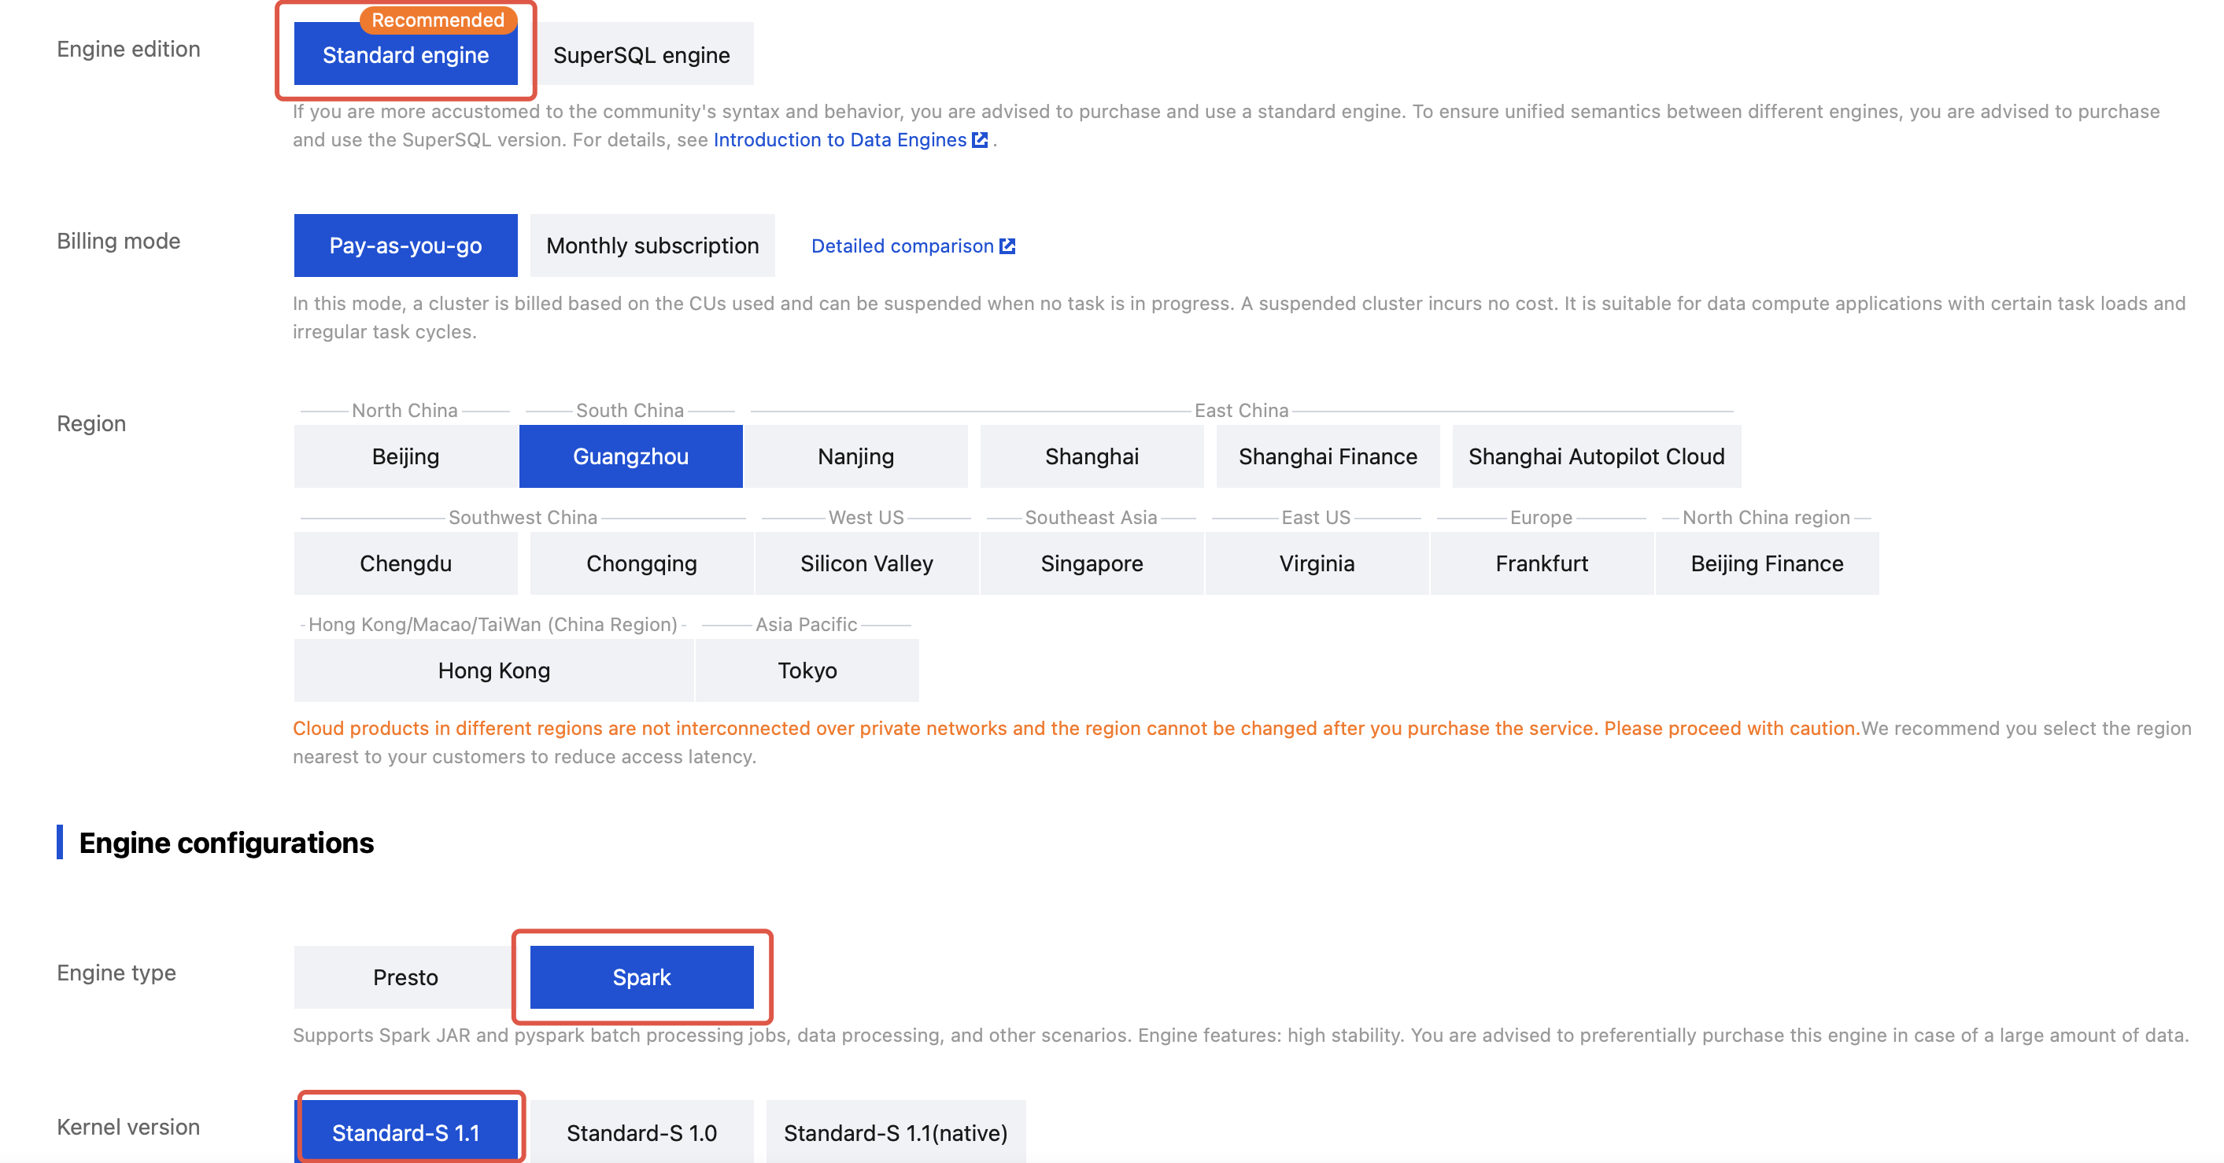2224x1163 pixels.
Task: Open Introduction to Data Engines external-link icon
Action: (x=979, y=140)
